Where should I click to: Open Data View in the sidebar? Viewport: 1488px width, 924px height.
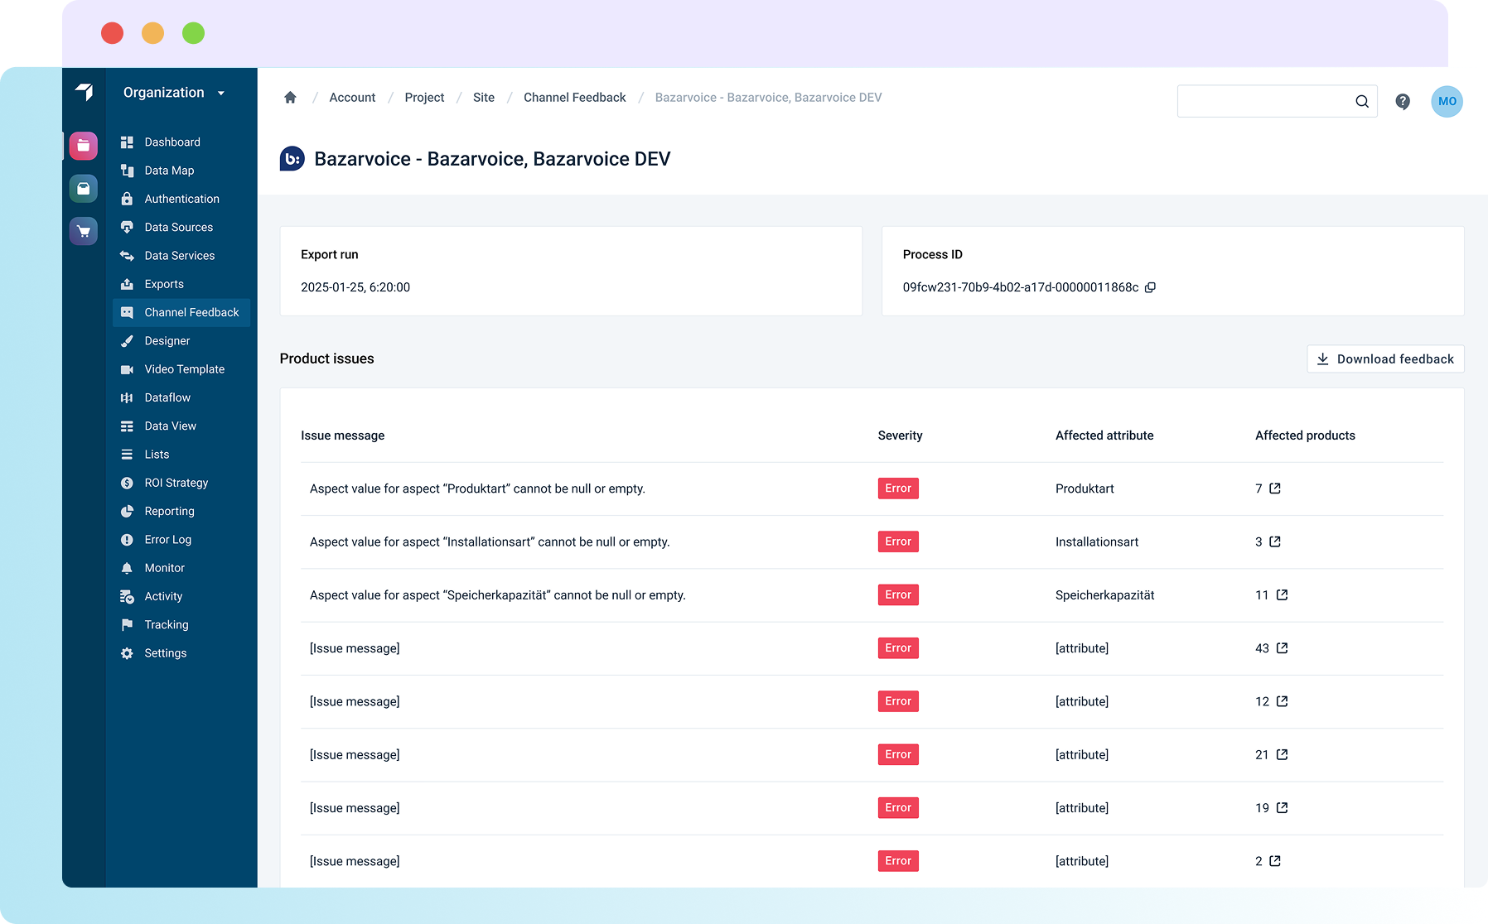(181, 426)
